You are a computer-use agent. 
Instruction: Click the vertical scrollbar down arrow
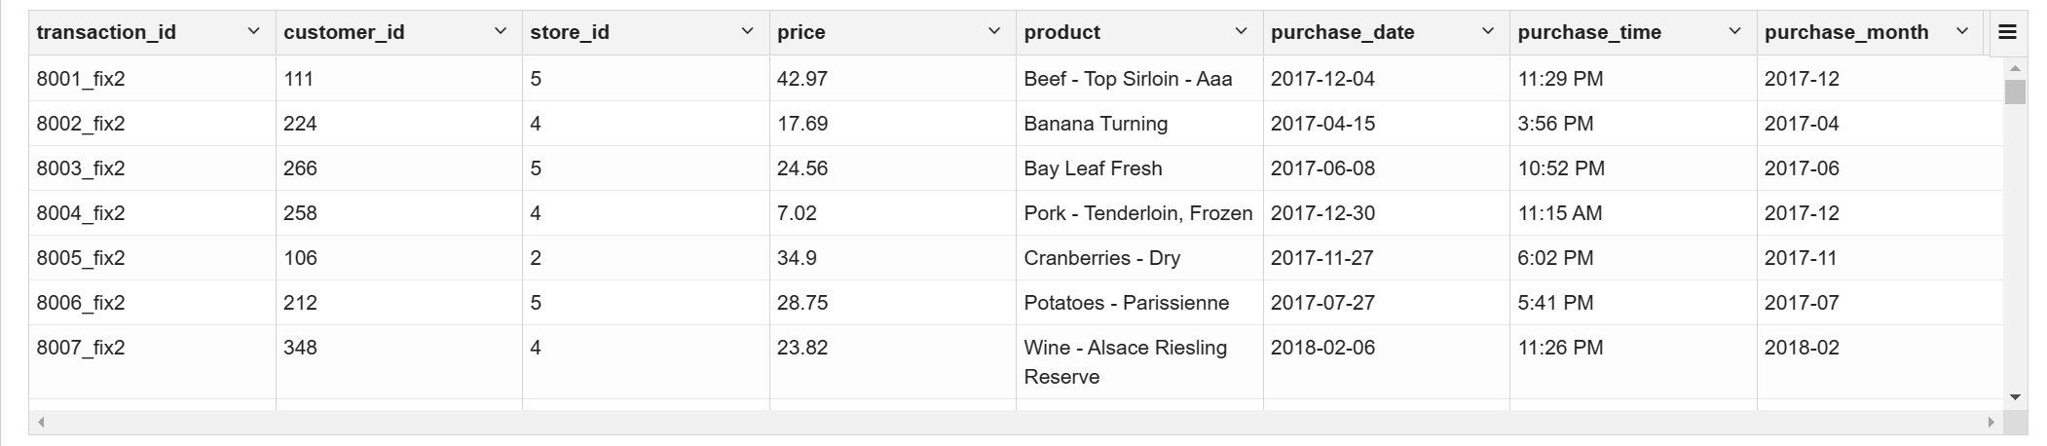pyautogui.click(x=2015, y=397)
